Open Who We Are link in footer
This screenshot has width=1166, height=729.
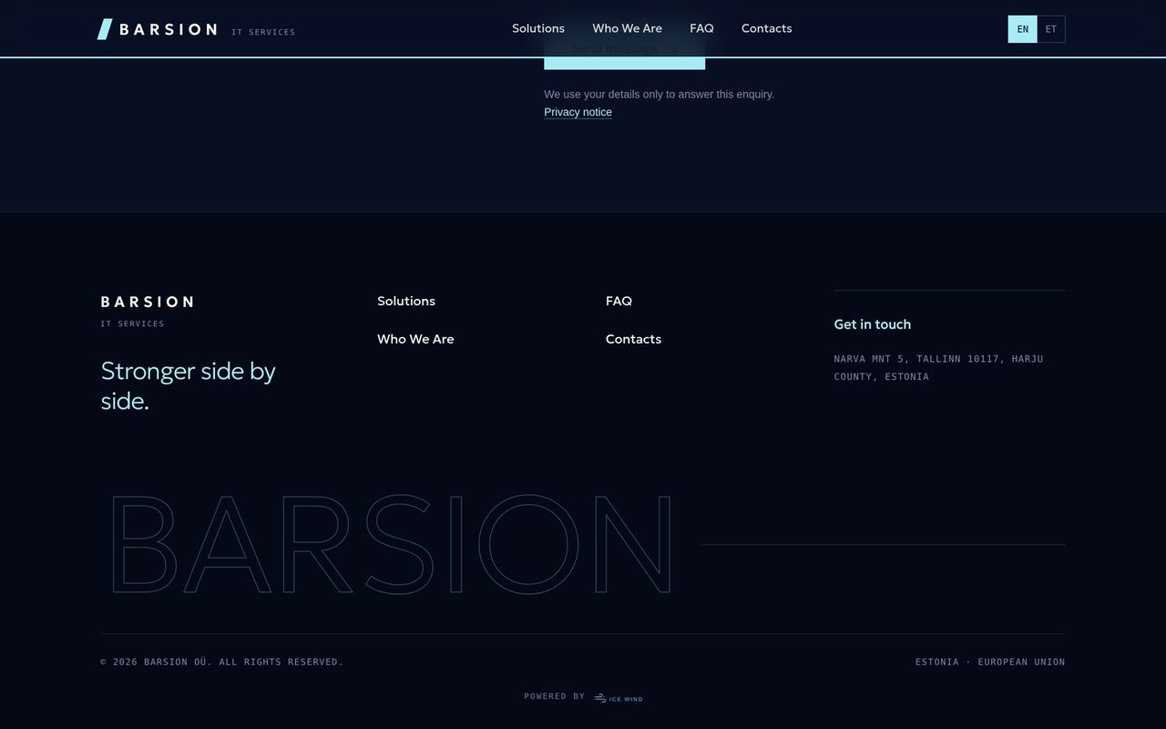pyautogui.click(x=415, y=339)
